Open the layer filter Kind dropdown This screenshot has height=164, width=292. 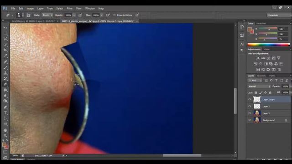255,81
